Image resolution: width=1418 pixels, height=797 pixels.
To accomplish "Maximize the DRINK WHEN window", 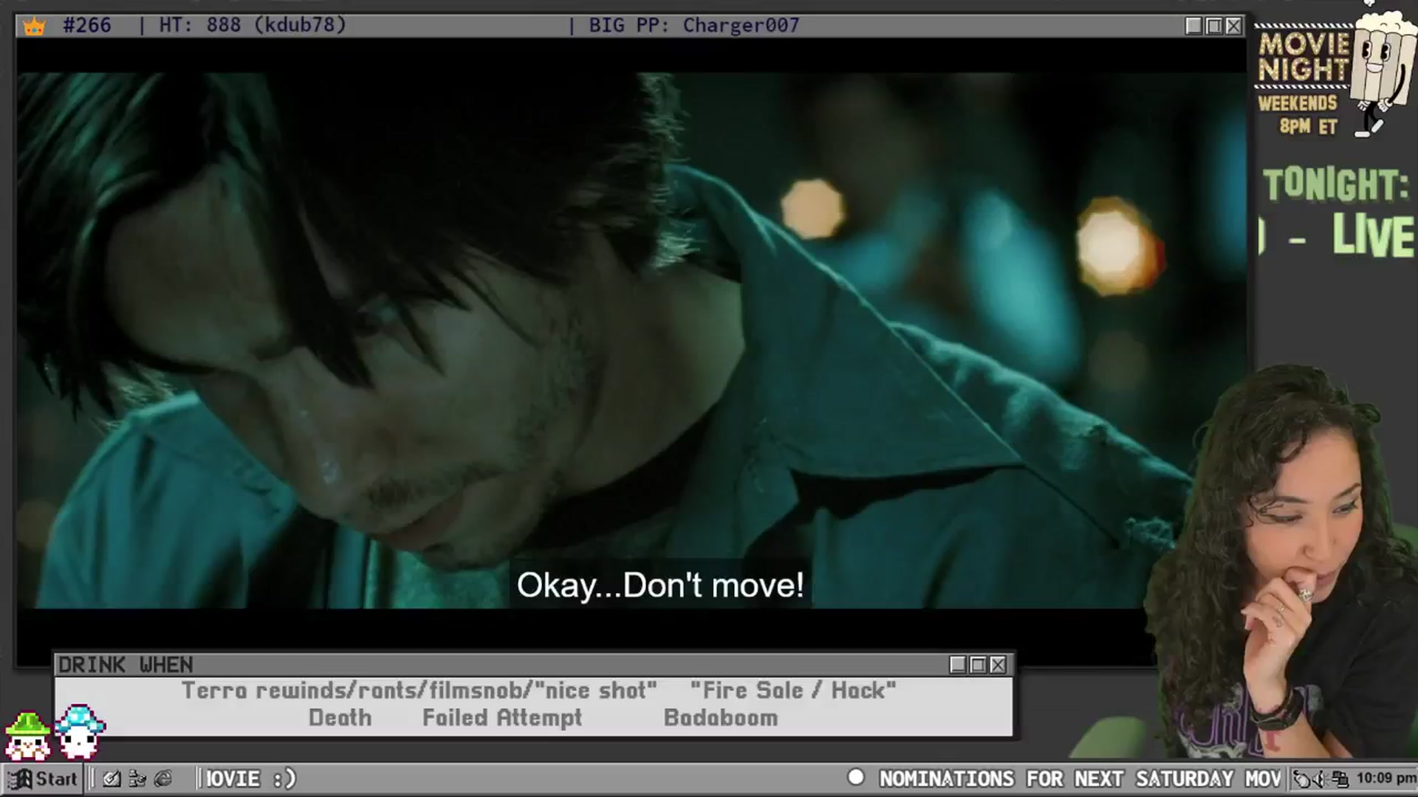I will (978, 665).
